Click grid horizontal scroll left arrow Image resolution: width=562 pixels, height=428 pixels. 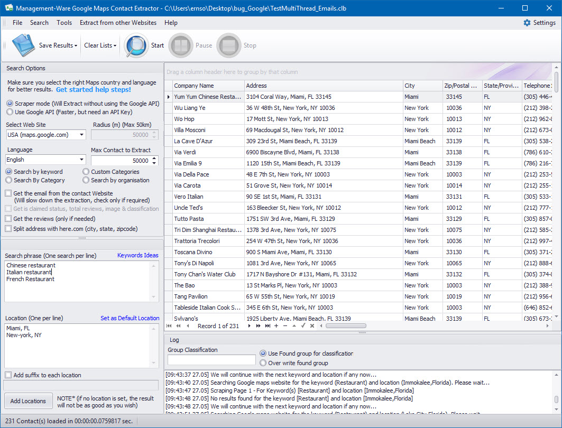pos(321,326)
